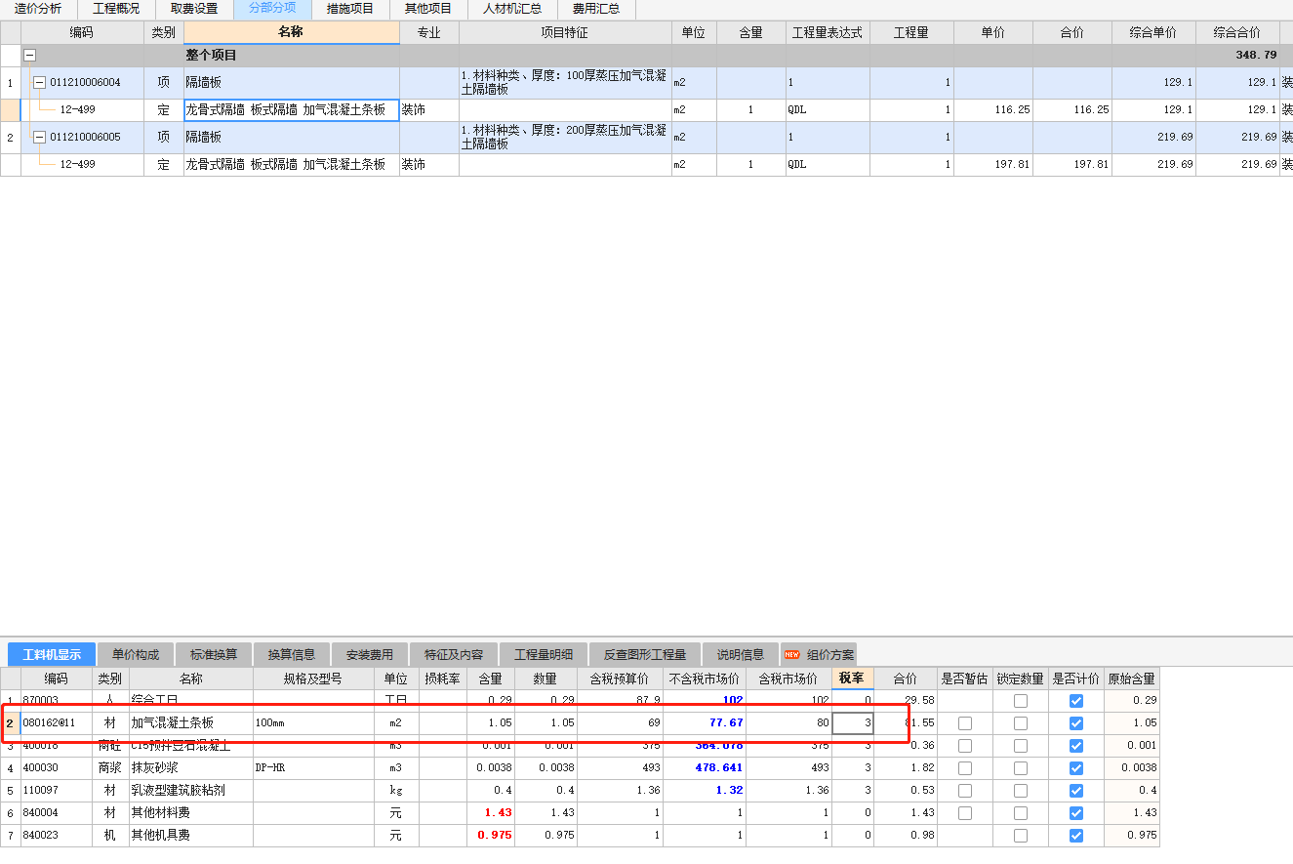Switch to the 工程概况 tab

(x=116, y=9)
